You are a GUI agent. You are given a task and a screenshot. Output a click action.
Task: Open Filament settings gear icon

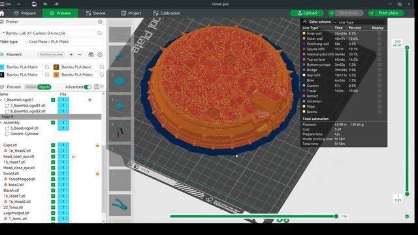100,55
